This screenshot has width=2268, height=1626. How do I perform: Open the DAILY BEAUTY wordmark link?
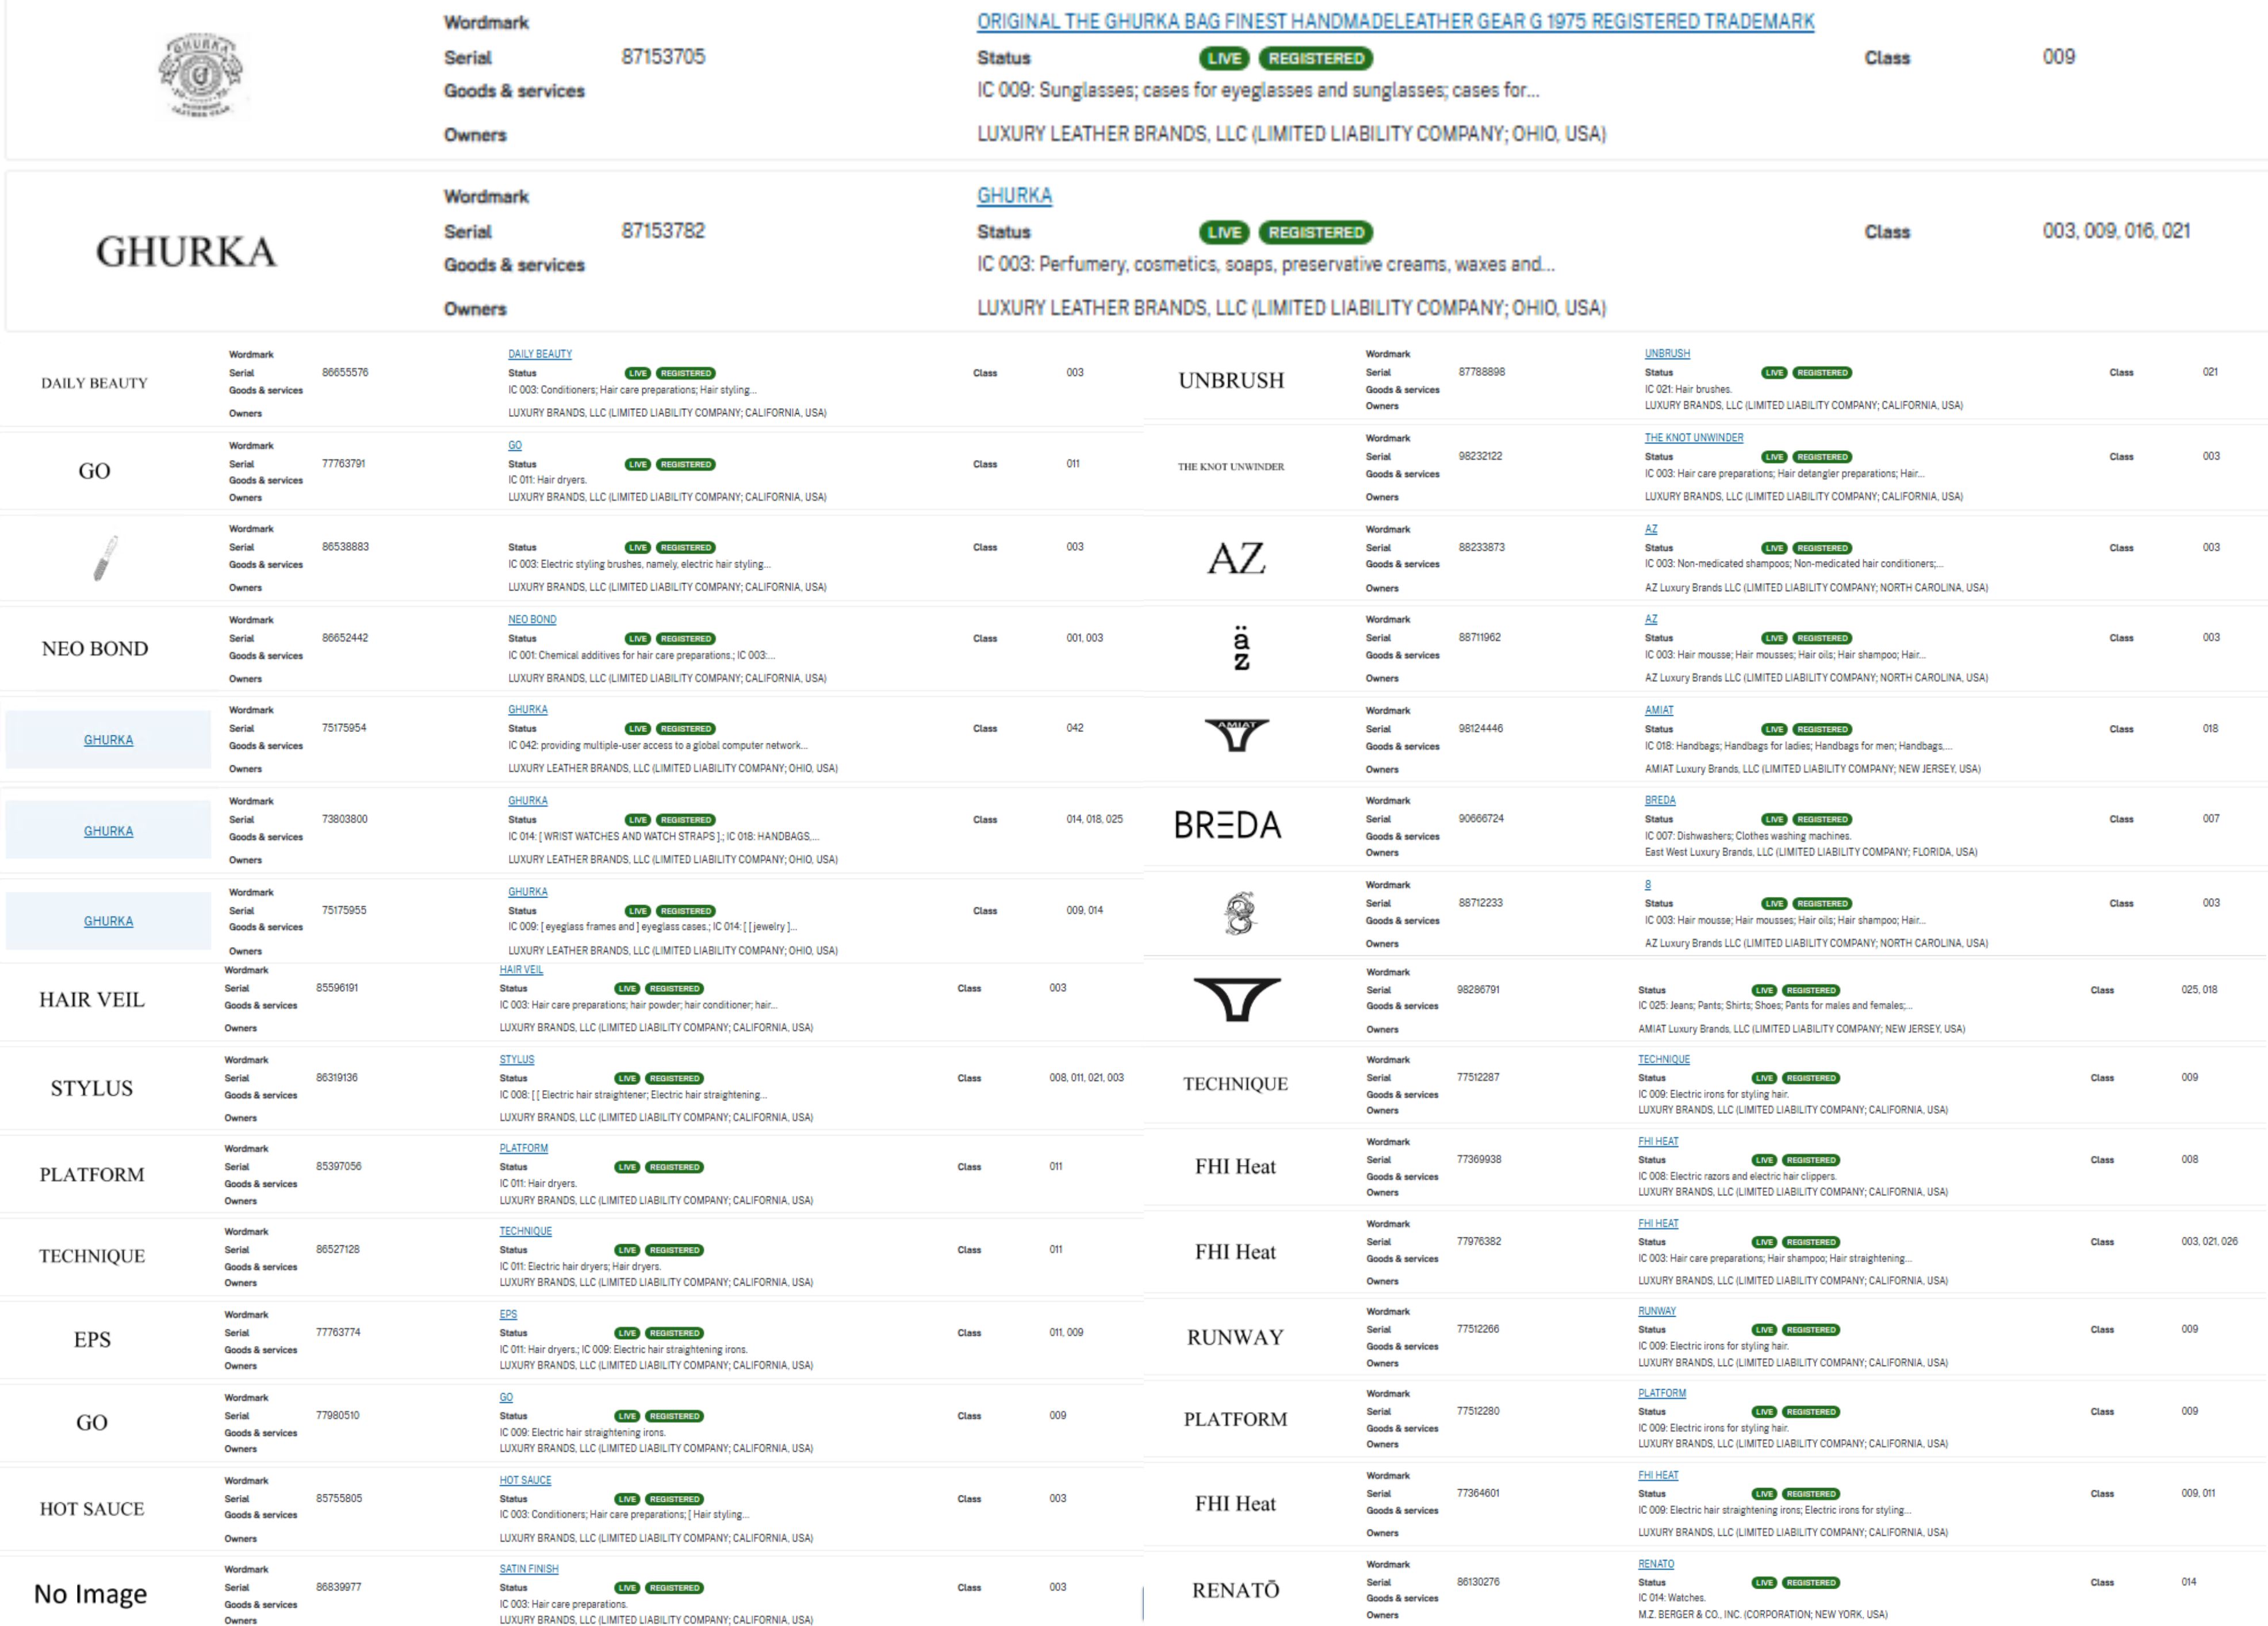point(540,354)
